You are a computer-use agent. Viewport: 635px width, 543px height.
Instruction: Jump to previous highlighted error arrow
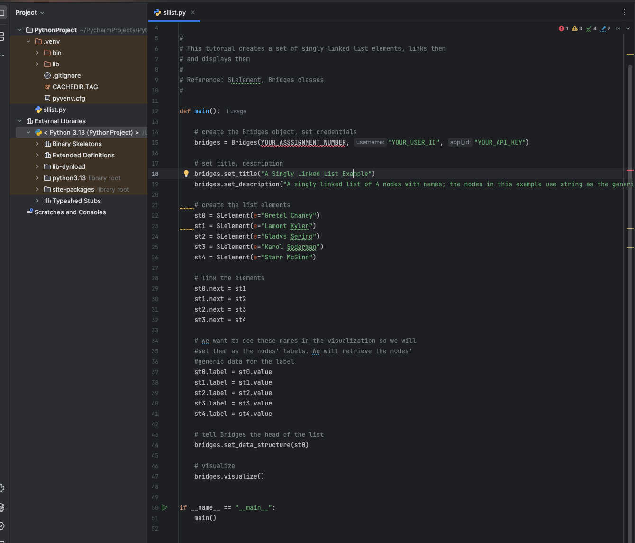click(x=618, y=28)
